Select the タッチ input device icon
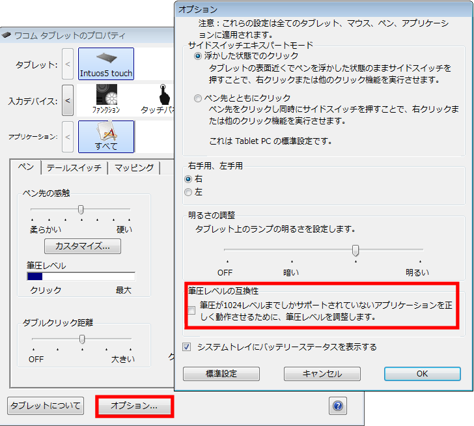The image size is (474, 426). (x=158, y=99)
